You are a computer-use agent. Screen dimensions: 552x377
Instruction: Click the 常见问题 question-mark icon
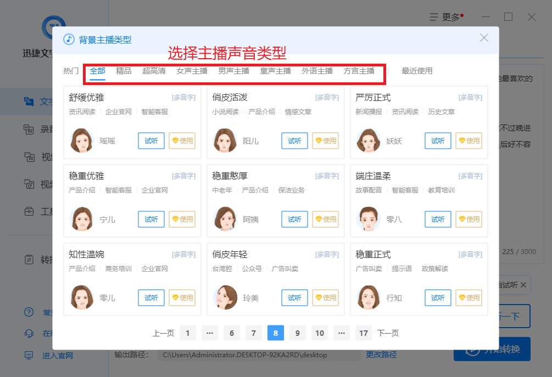28,313
